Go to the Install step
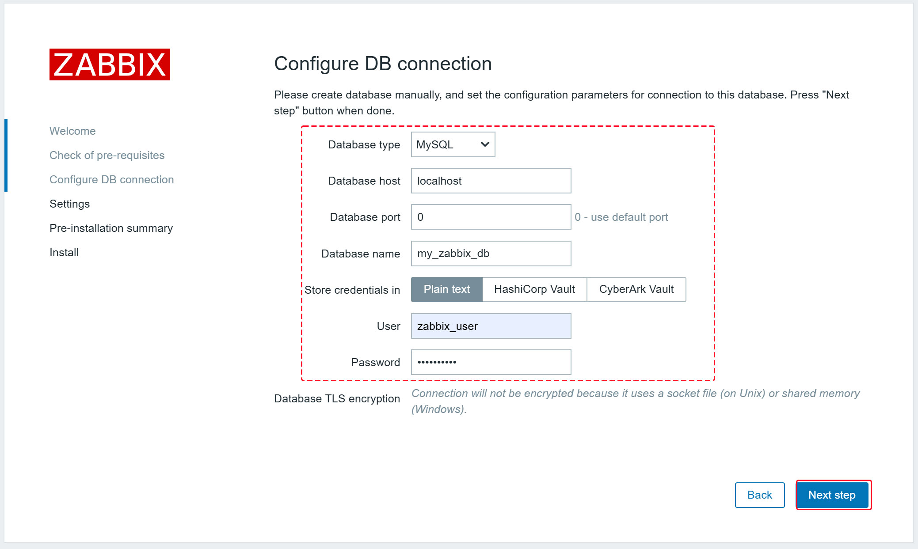918x549 pixels. pos(64,252)
